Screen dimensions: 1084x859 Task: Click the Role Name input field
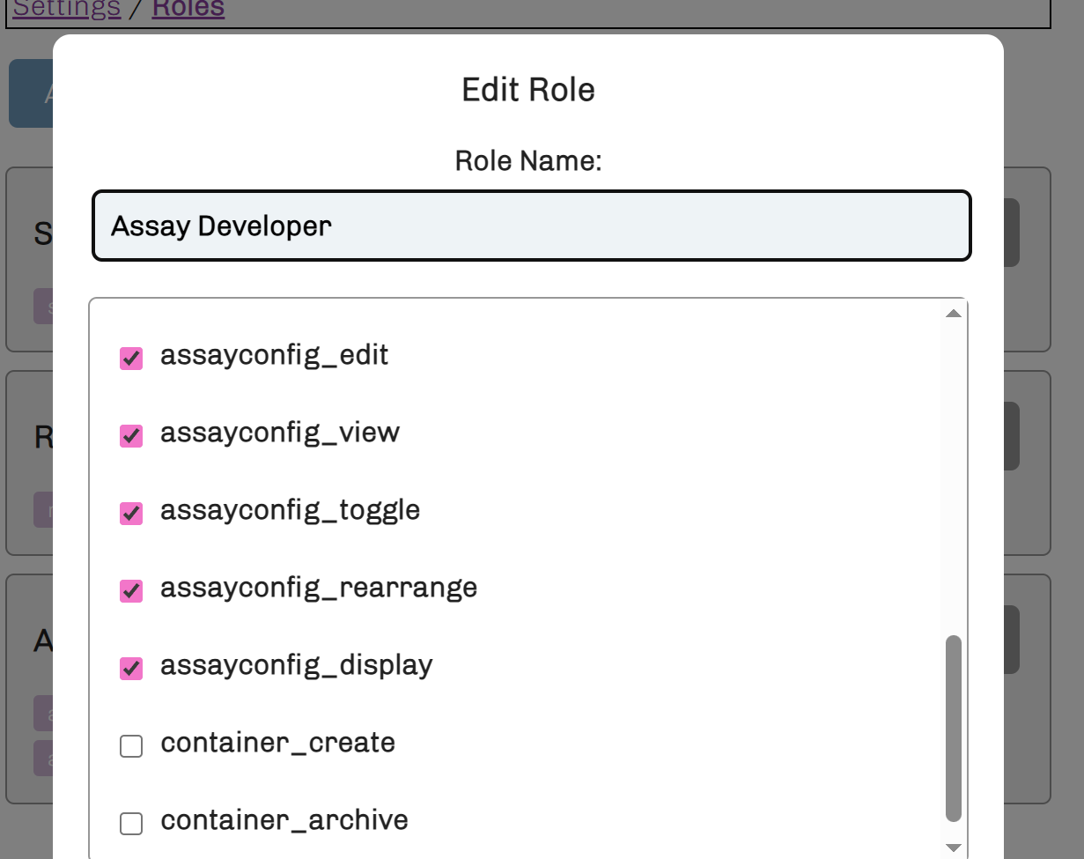pyautogui.click(x=531, y=226)
